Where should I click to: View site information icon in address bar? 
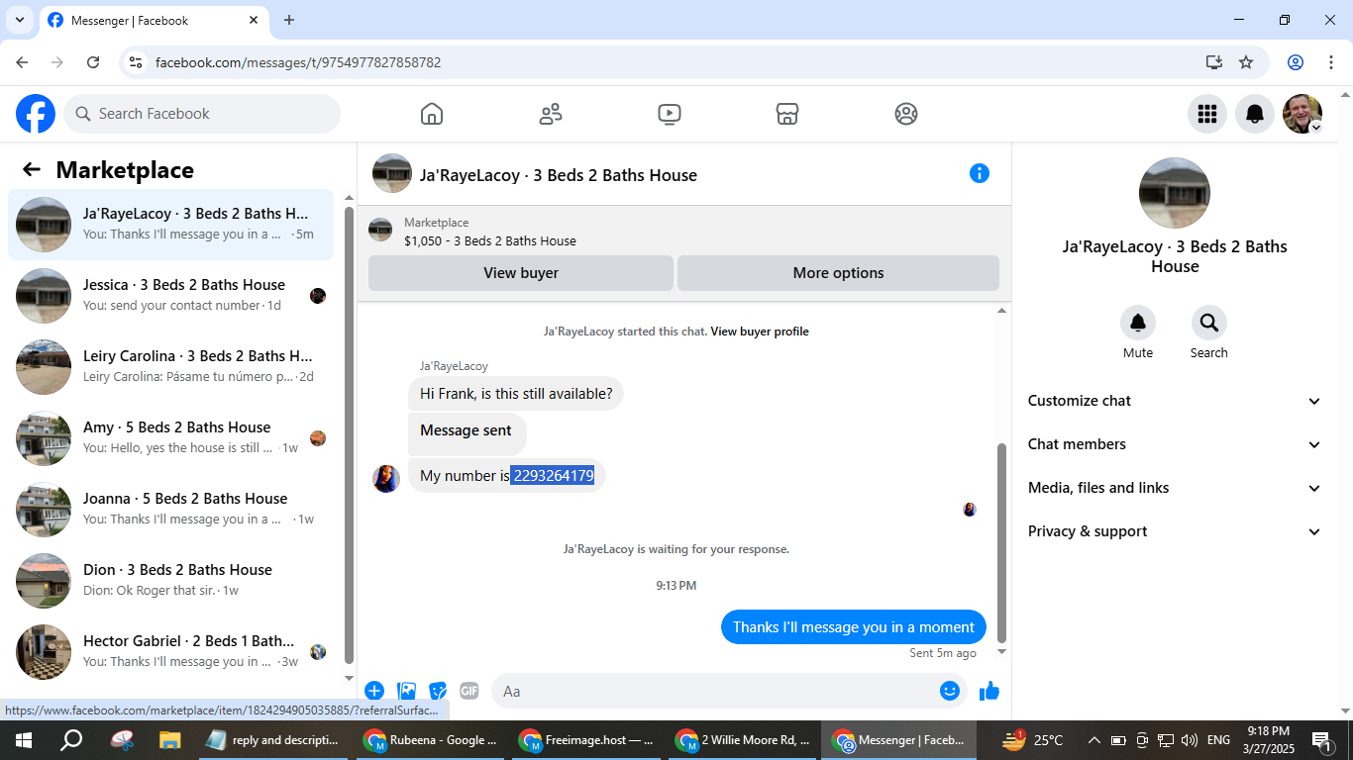[137, 62]
